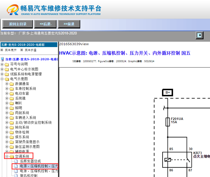Select the 娱乐系统 tree item
The height and width of the screenshot is (177, 210).
22,137
